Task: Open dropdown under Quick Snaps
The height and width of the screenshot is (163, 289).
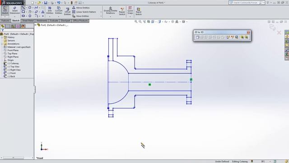Action: [130, 17]
